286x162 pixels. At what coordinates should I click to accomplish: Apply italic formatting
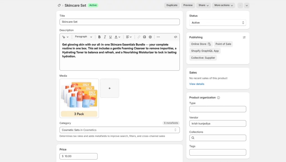tap(105, 37)
